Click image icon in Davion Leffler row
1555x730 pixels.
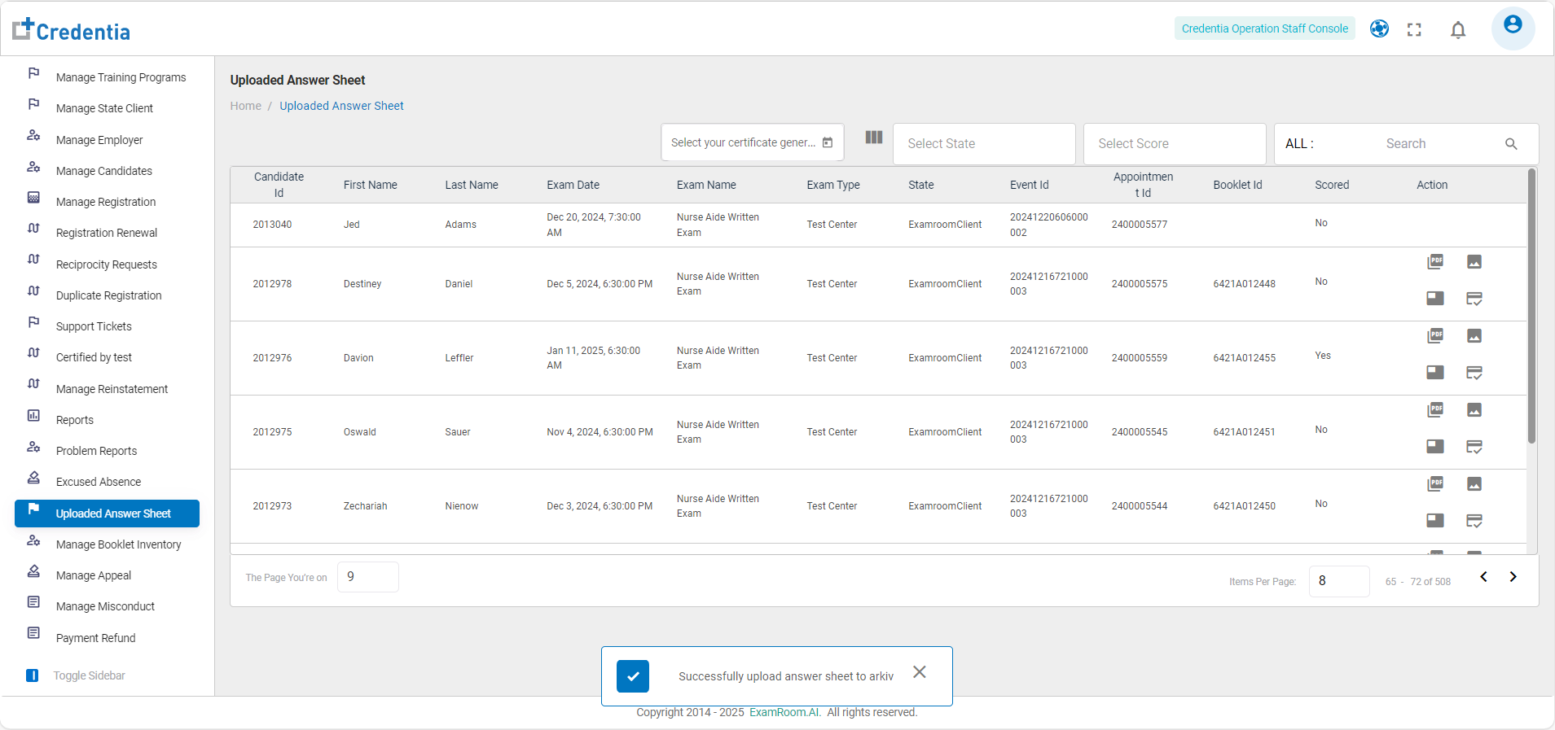coord(1474,335)
